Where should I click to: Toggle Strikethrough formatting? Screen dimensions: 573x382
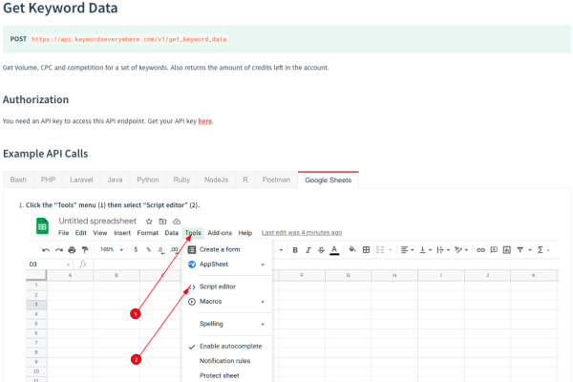[321, 250]
